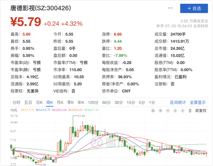Image resolution: width=213 pixels, height=166 pixels.
Task: Click the stock title 唐德影视(SZ:300426)
Action: tap(41, 8)
